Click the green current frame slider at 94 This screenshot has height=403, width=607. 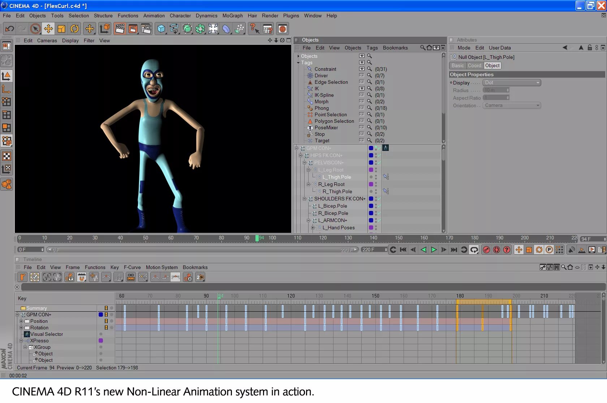(x=257, y=238)
